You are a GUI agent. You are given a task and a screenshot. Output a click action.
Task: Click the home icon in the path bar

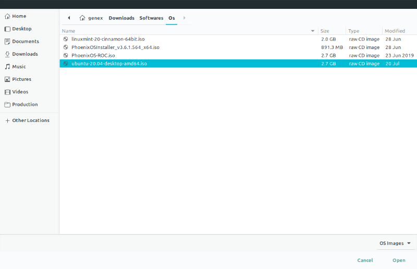(82, 18)
